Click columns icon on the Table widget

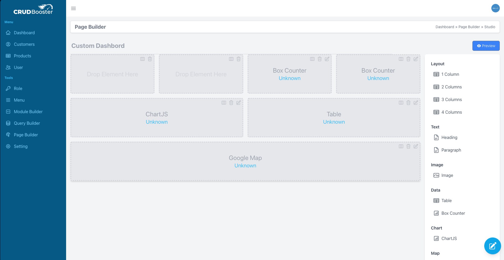[401, 103]
